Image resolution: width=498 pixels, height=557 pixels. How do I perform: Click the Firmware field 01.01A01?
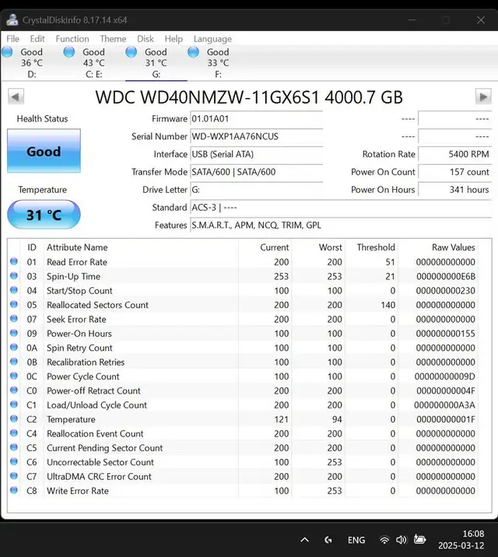click(257, 119)
